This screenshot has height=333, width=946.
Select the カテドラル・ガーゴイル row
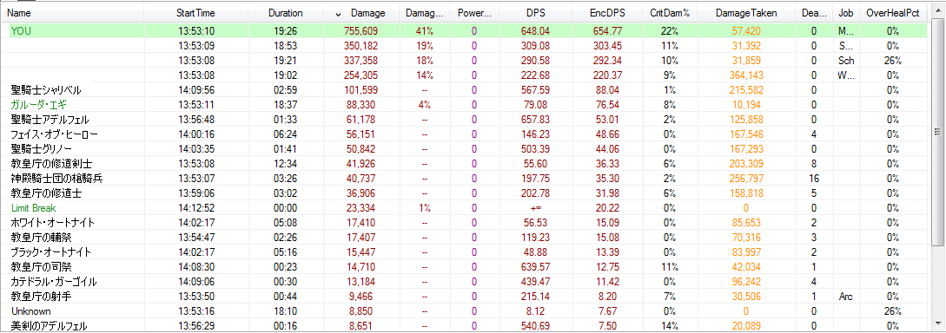465,281
